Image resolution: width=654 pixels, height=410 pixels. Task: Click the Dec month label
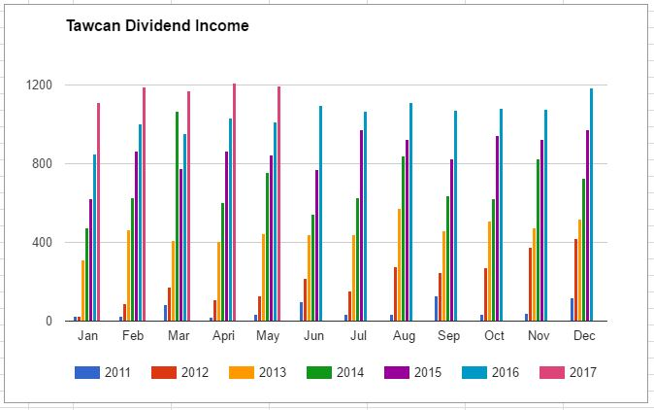(584, 335)
